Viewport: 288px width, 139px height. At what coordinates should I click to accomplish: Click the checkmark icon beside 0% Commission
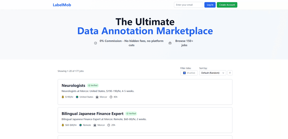pos(95,43)
